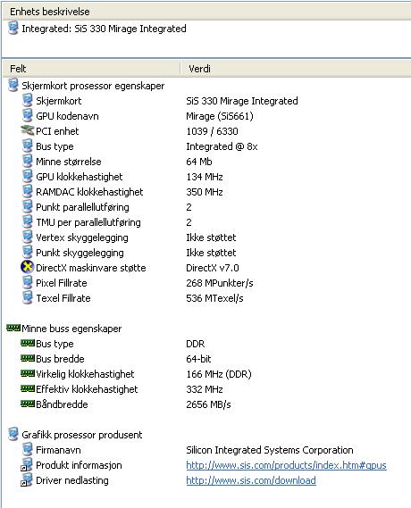Select the DirectX maskinvare støtte label
This screenshot has width=411, height=508.
tap(91, 268)
